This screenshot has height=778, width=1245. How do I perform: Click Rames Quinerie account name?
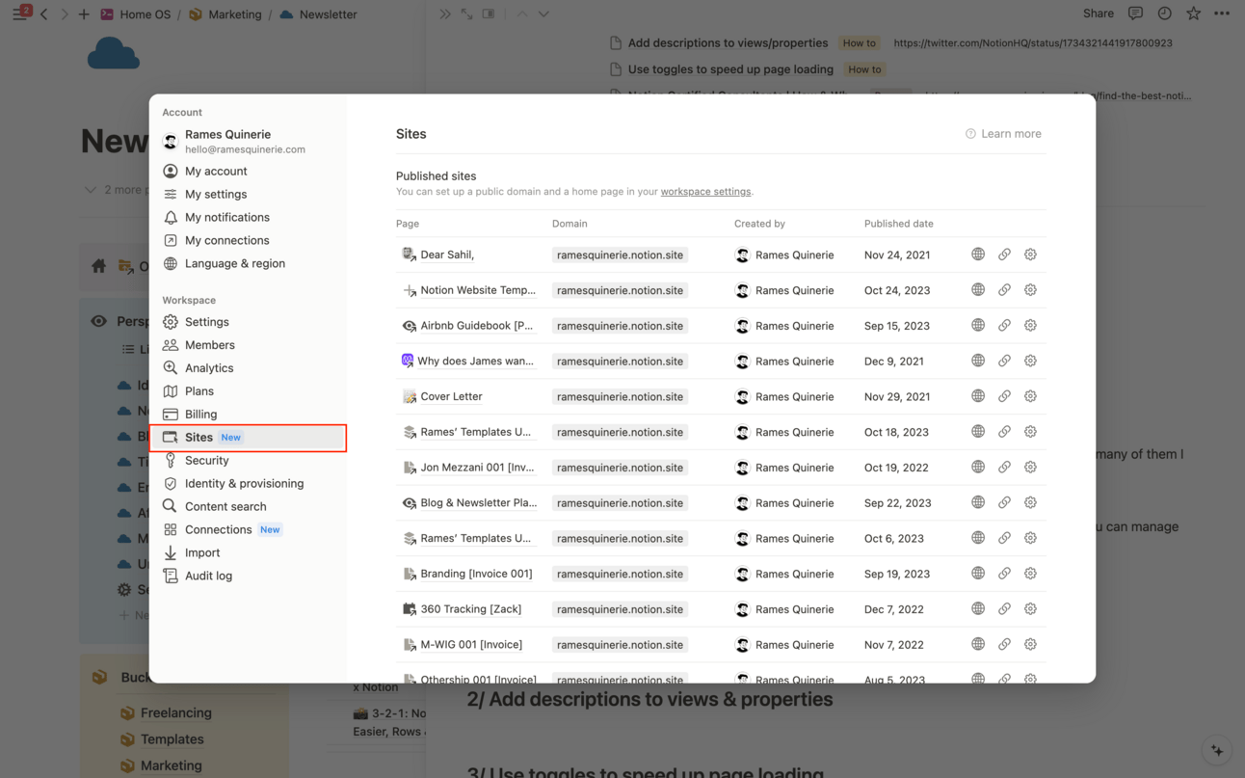click(227, 134)
